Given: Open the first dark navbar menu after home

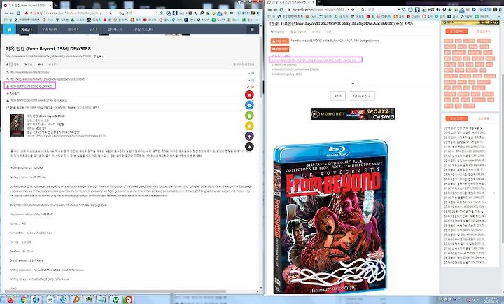Looking at the screenshot, I should [x=27, y=29].
